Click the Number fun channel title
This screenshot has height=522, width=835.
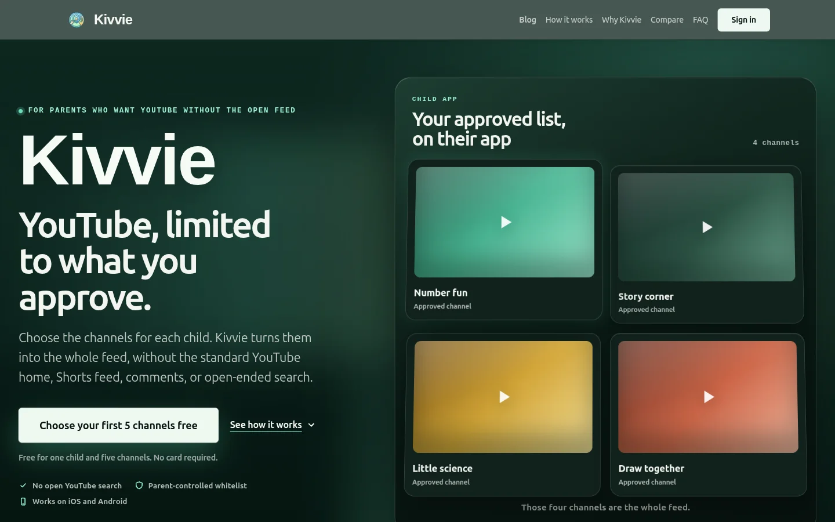[x=441, y=293]
